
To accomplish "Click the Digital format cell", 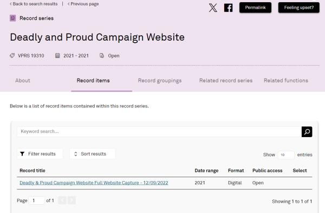I will tap(235, 183).
